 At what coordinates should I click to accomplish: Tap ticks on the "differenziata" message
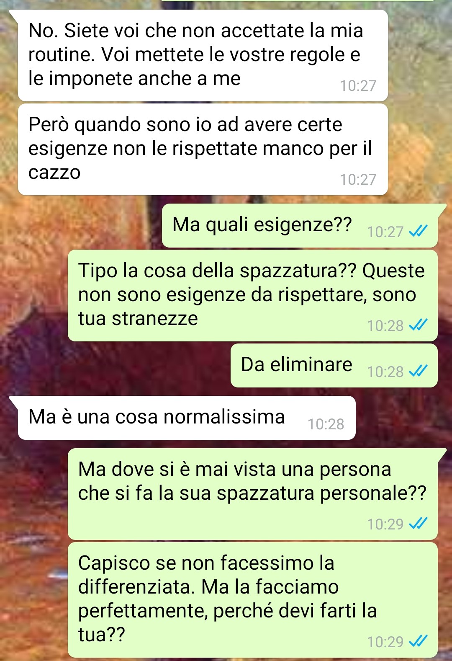coord(418,641)
